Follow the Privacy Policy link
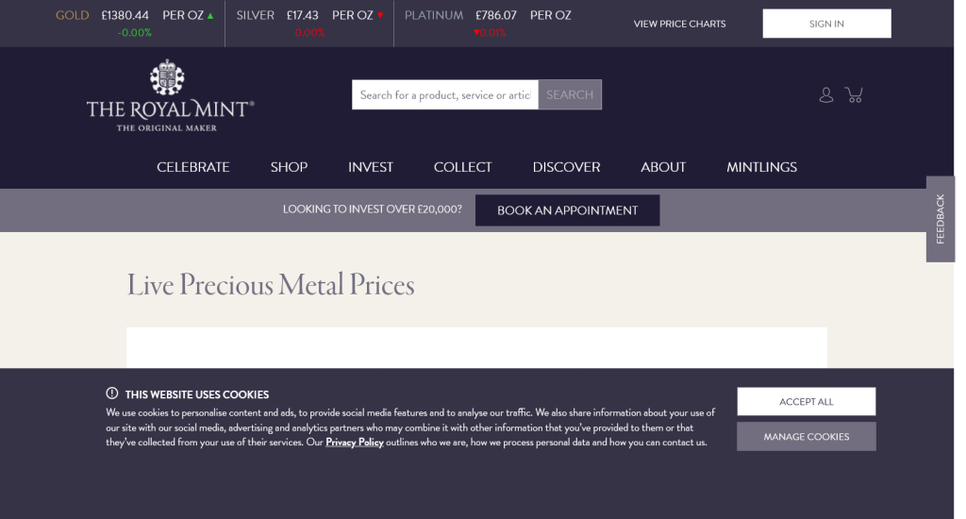This screenshot has width=966, height=519. [x=355, y=442]
